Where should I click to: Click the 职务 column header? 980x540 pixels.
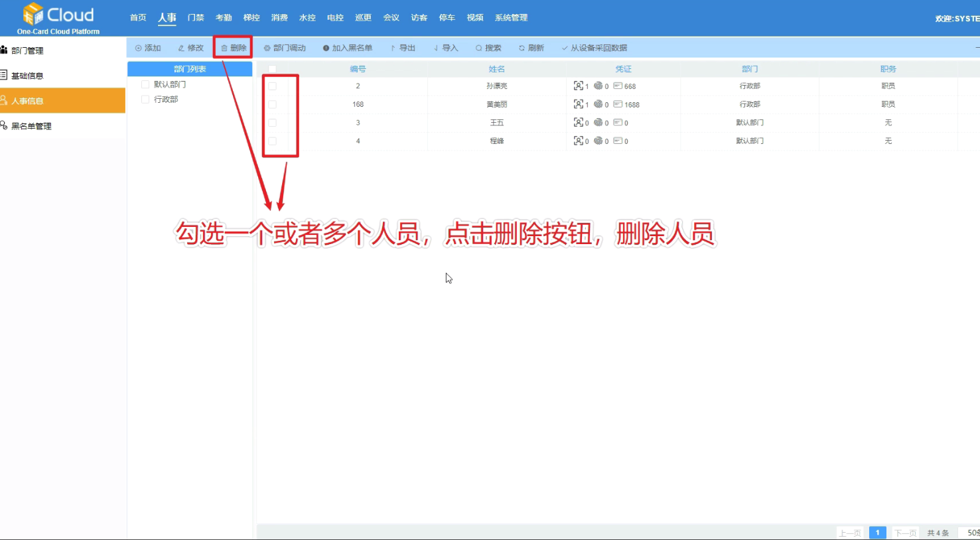888,69
